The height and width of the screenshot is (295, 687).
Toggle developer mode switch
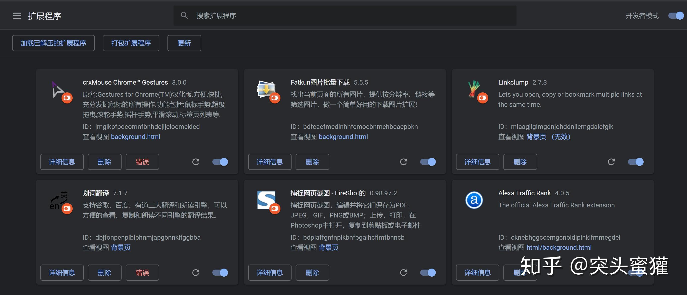click(x=676, y=16)
